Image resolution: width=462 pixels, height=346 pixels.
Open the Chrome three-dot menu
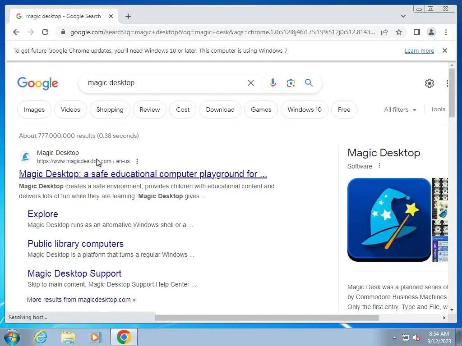click(x=446, y=32)
